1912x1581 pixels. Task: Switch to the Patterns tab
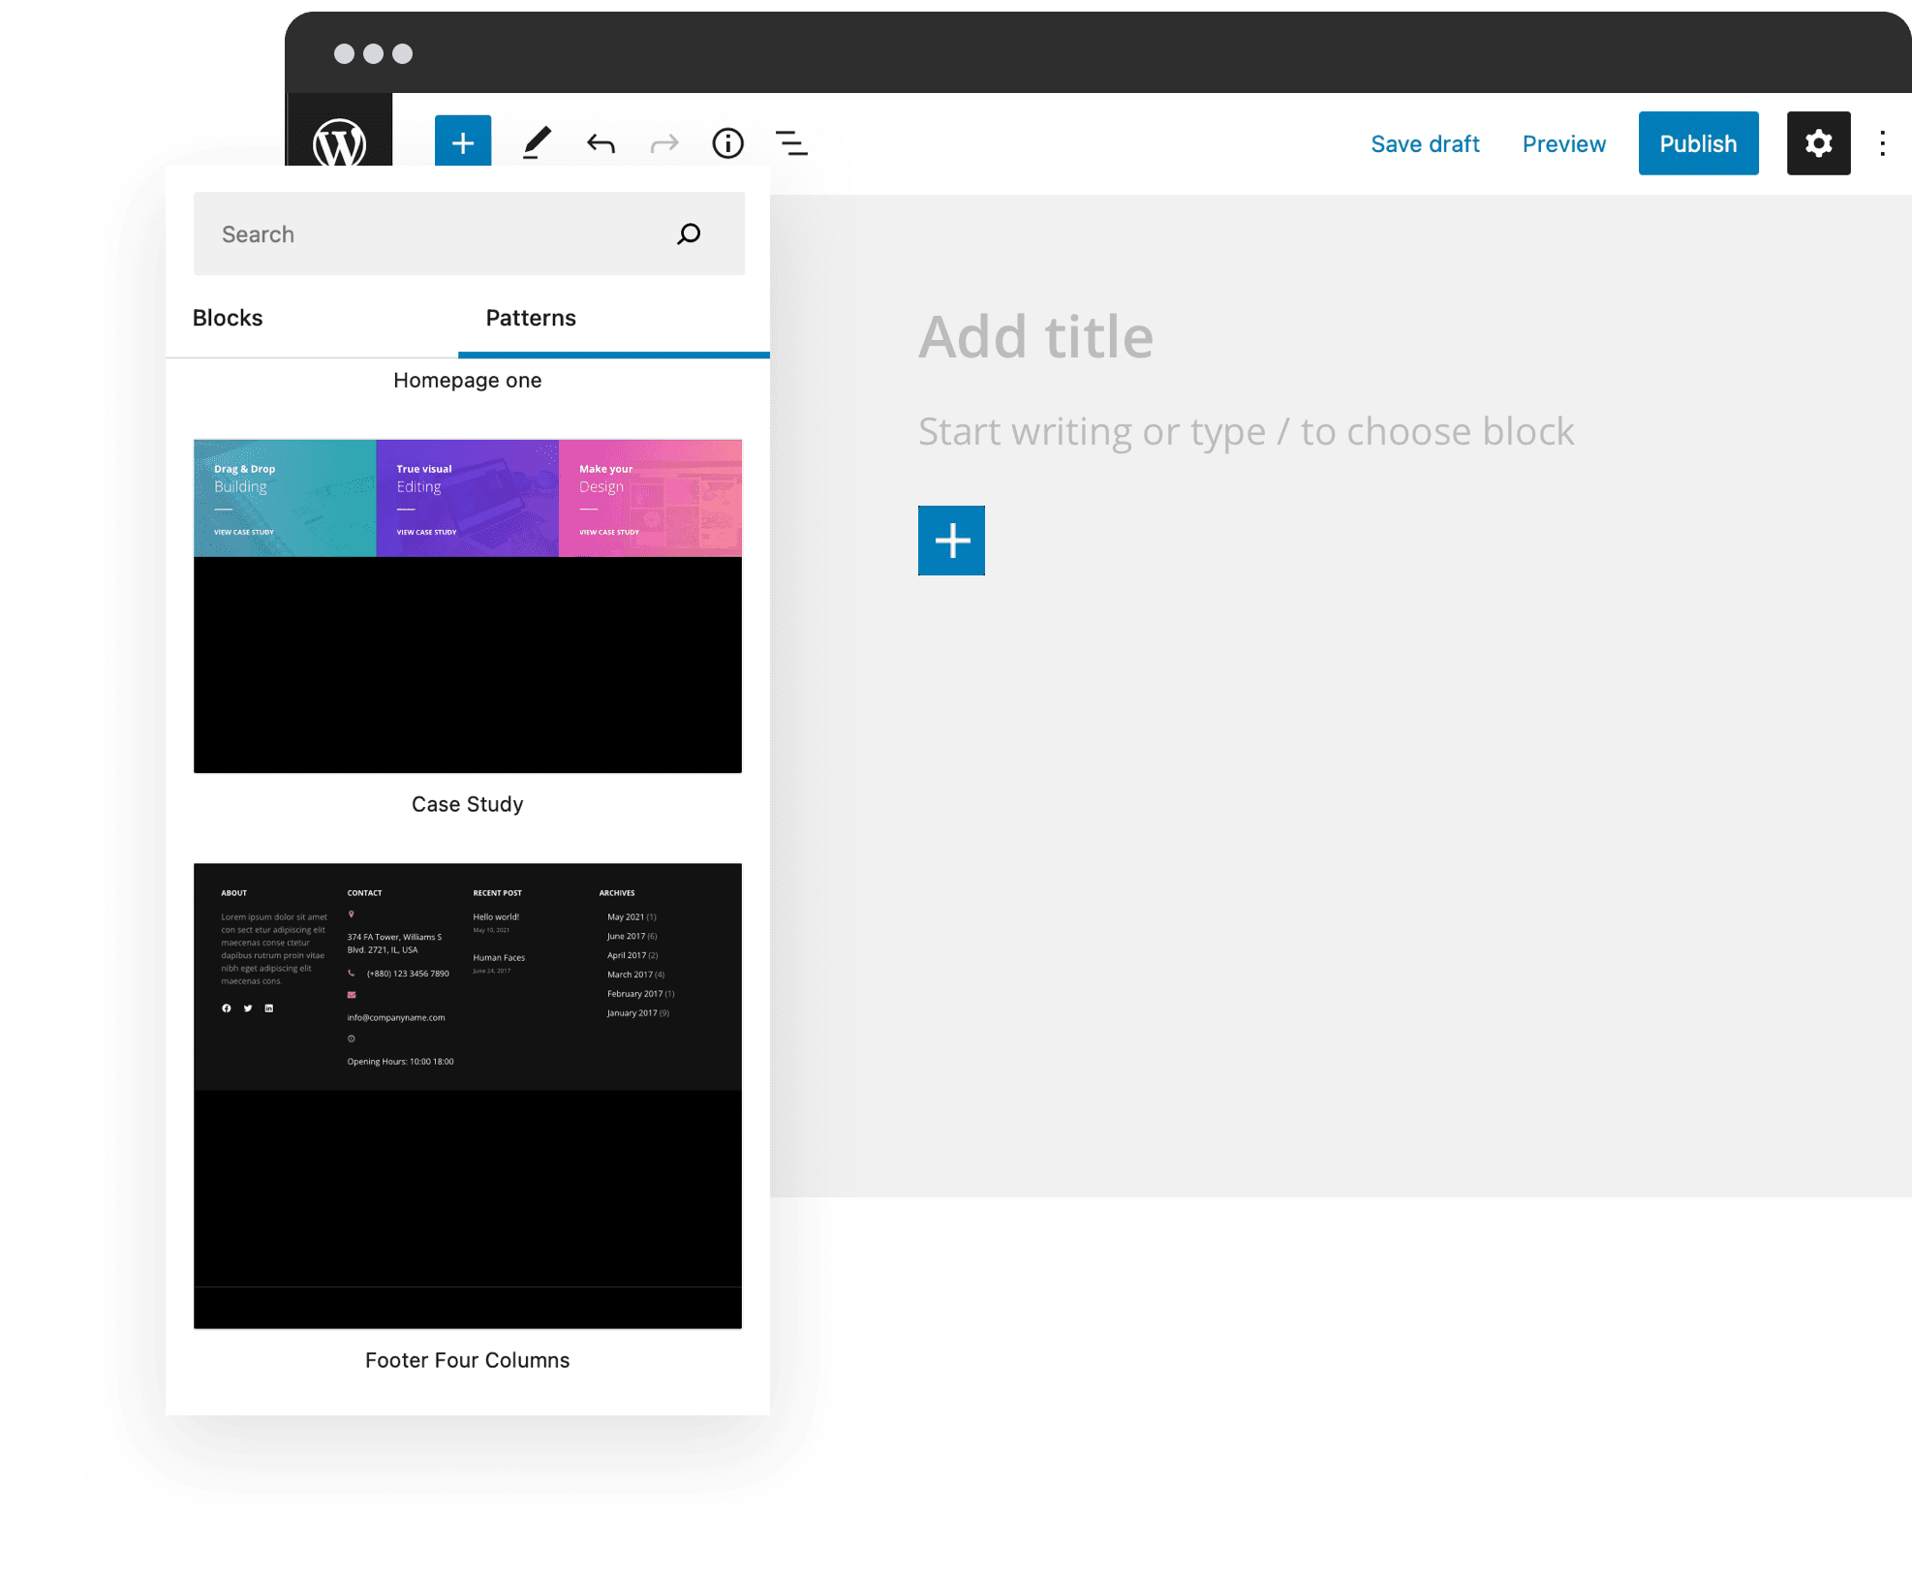tap(531, 318)
